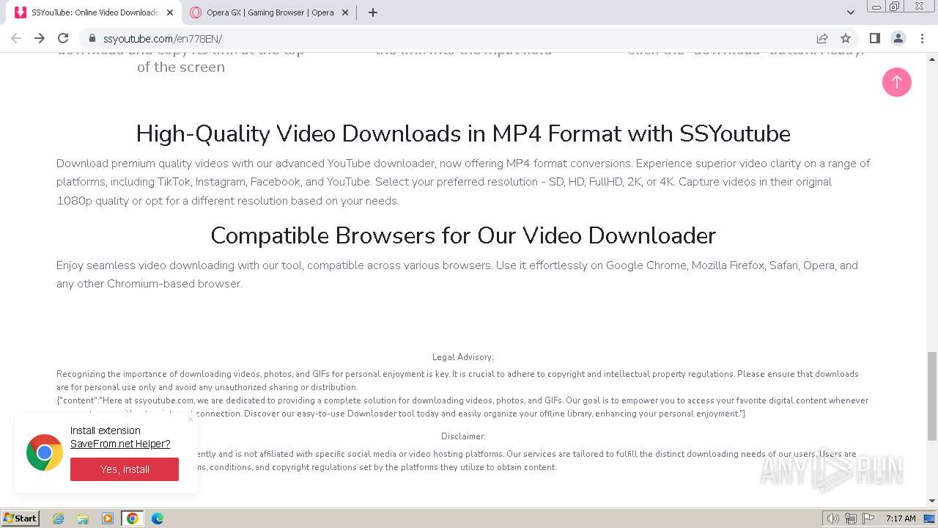Click the 'Install extension' popup text
938x528 pixels.
(106, 430)
